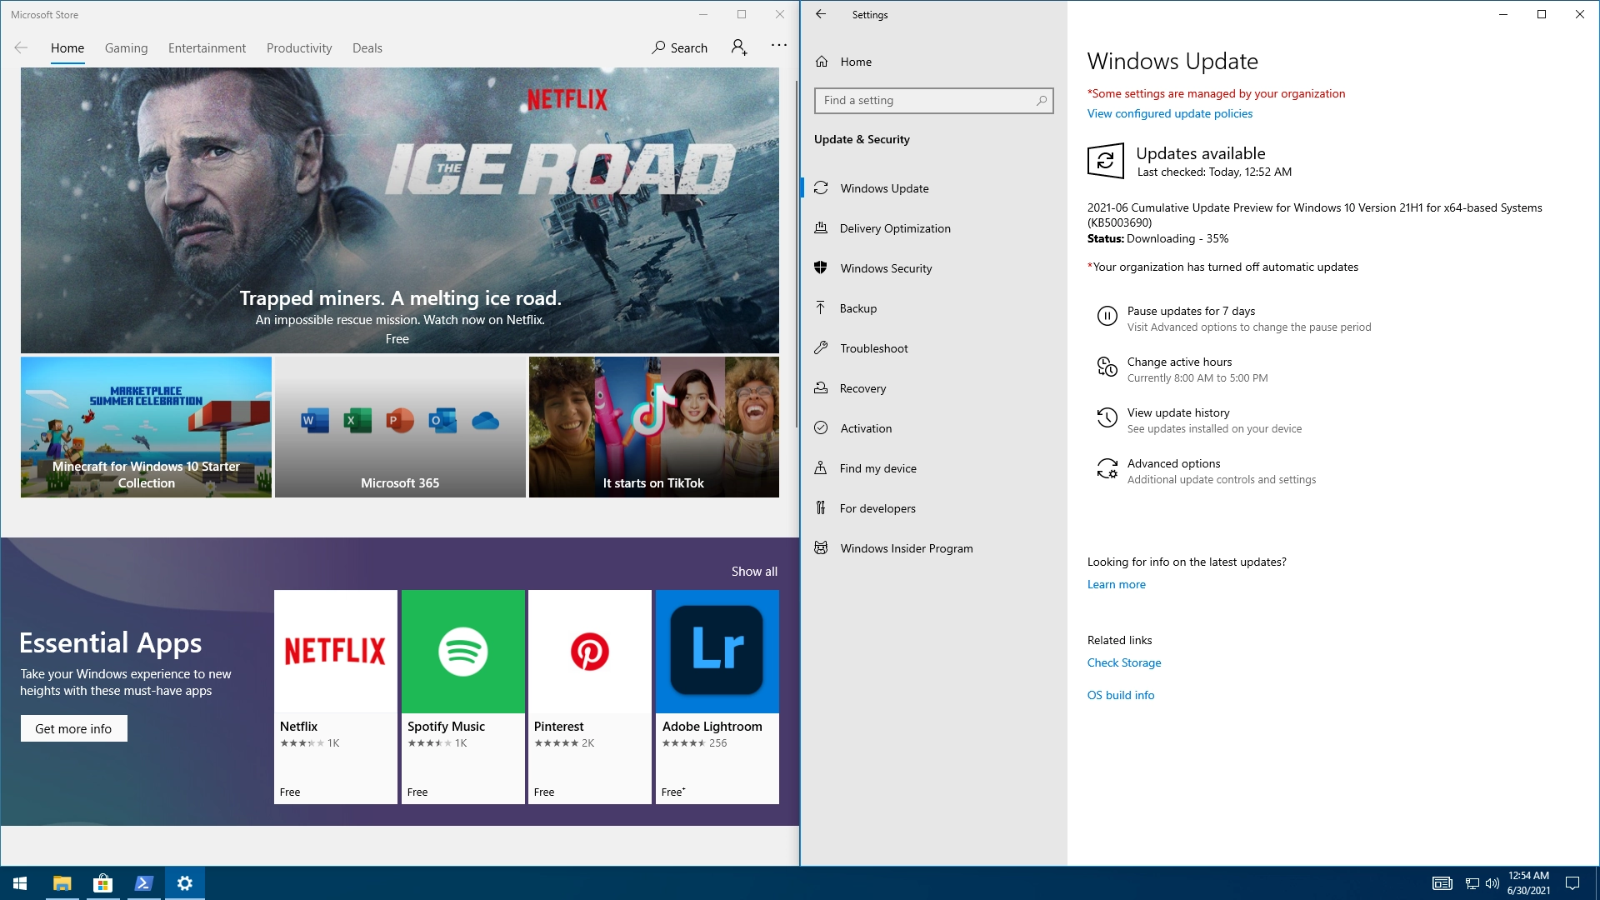This screenshot has width=1600, height=900.
Task: Click the Windows Security shield icon
Action: (x=821, y=268)
